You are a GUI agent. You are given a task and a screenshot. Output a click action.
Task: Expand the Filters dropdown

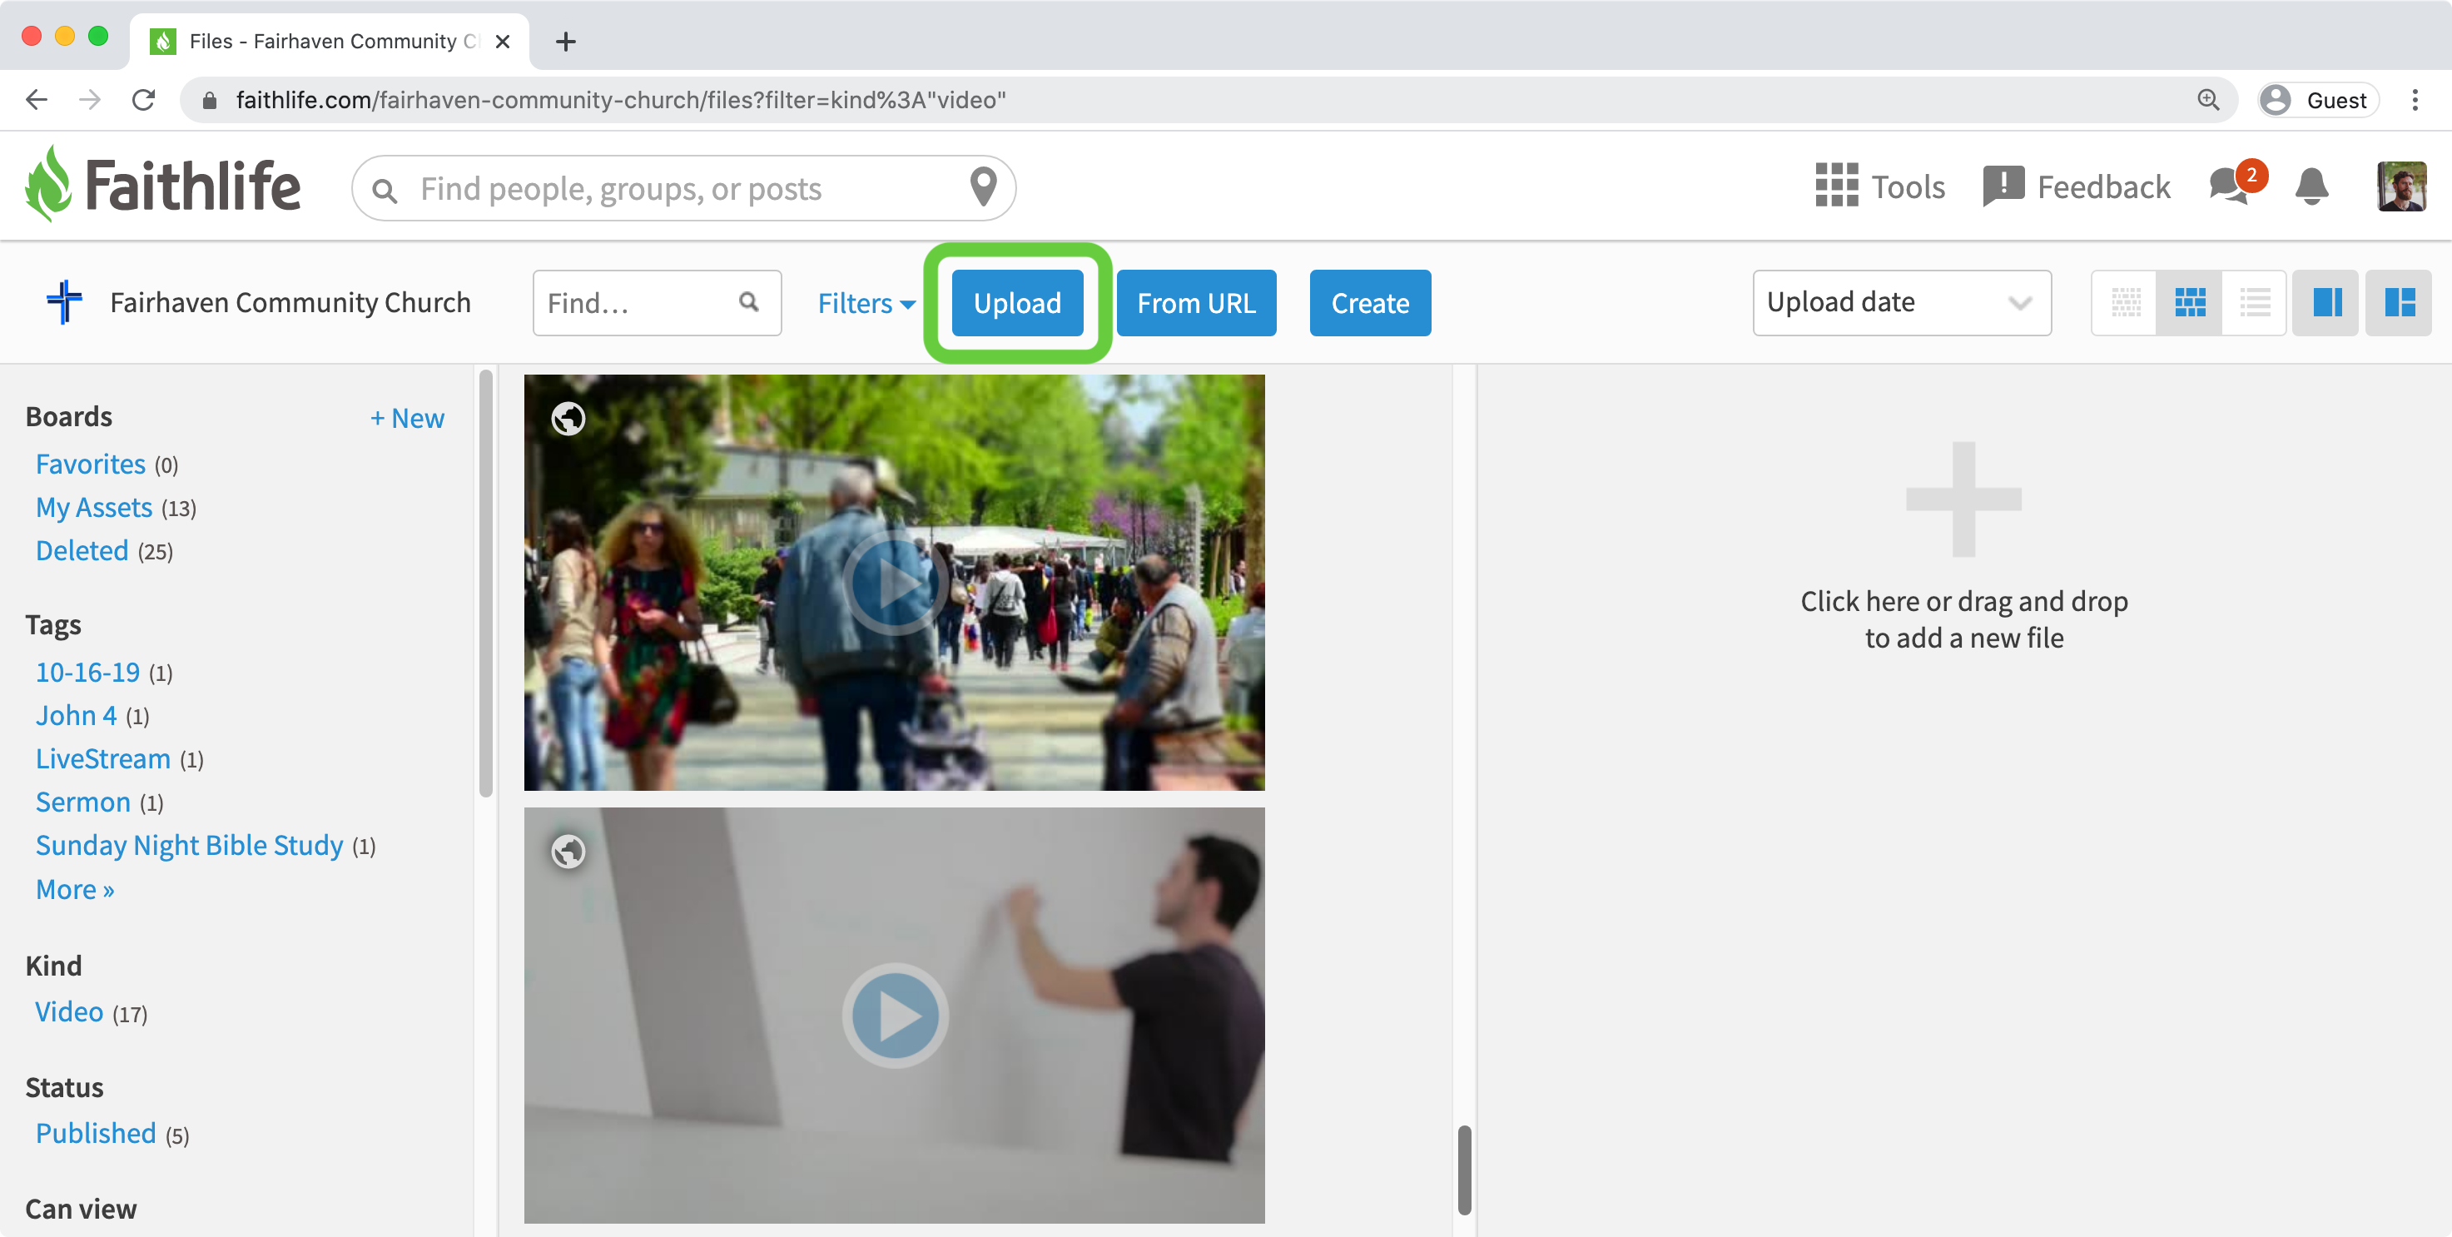point(866,303)
